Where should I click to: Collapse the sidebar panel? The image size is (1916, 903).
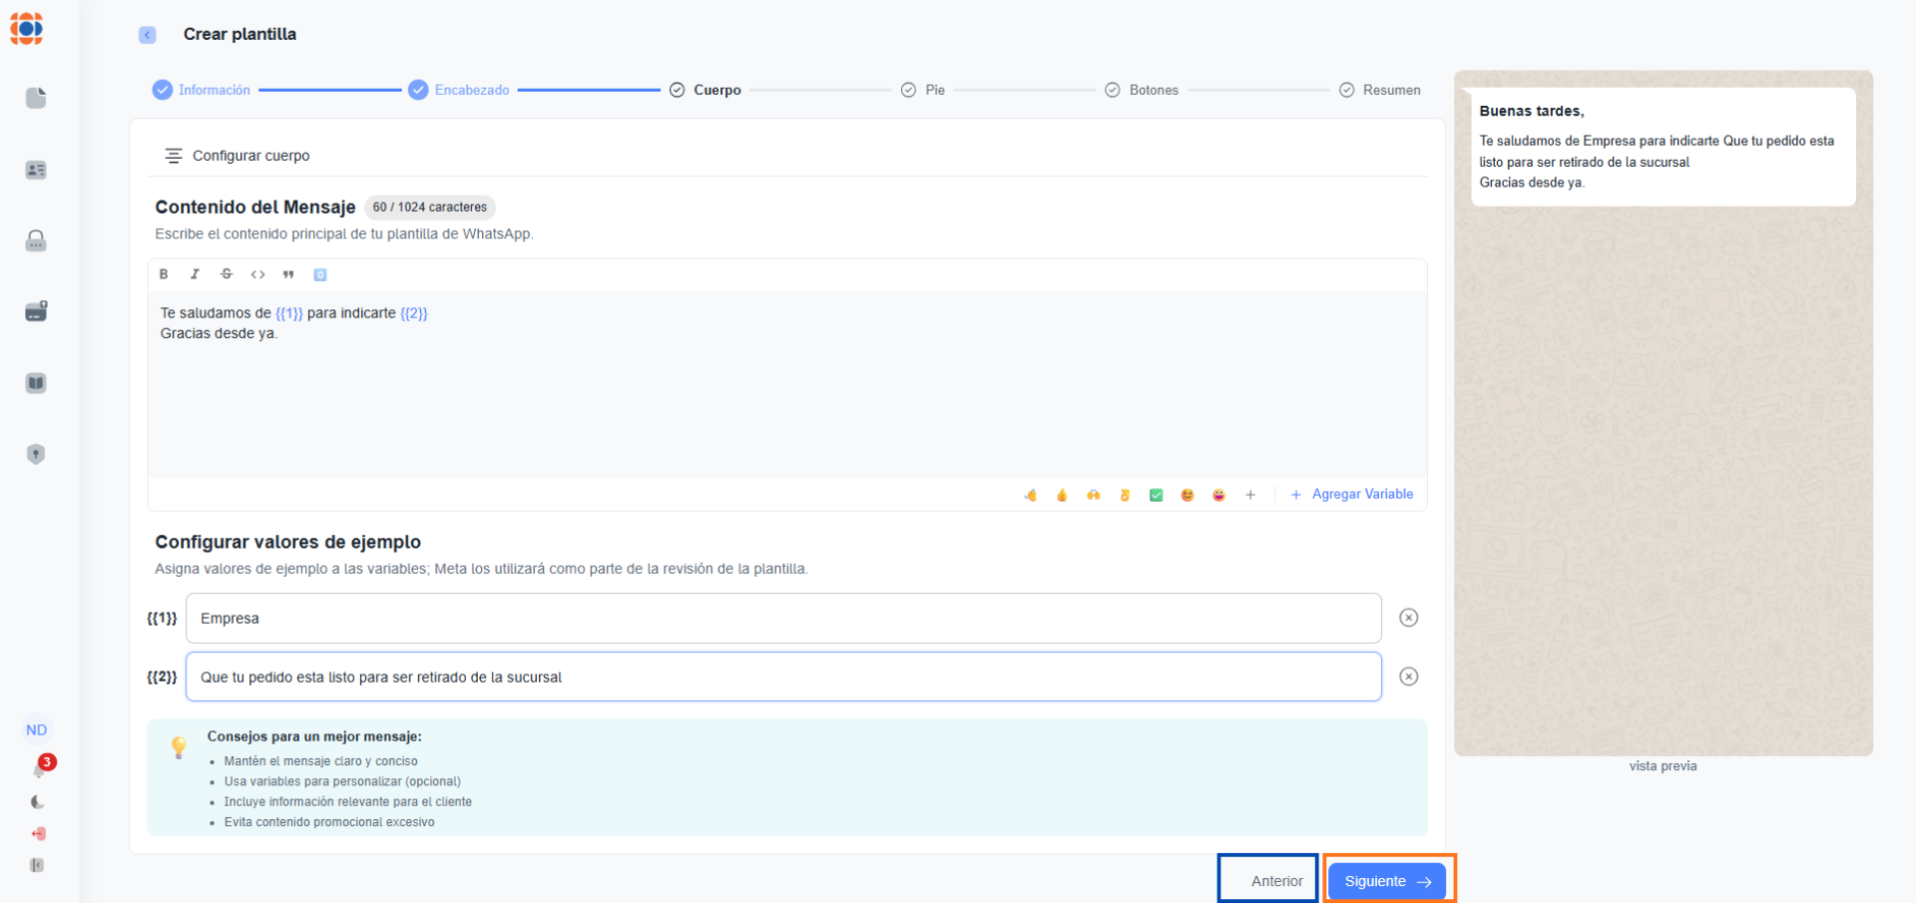37,865
